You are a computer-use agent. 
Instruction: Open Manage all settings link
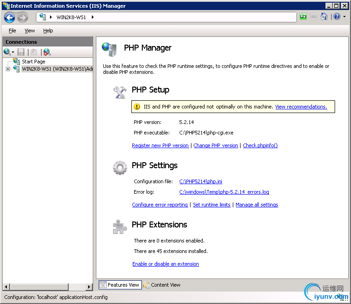257,205
